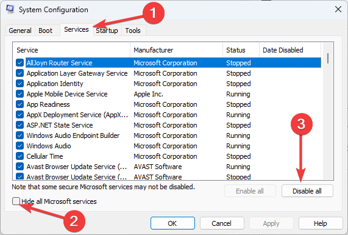Image resolution: width=348 pixels, height=235 pixels.
Task: Uncheck Application Layer Gateway Service checkbox
Action: (x=20, y=73)
